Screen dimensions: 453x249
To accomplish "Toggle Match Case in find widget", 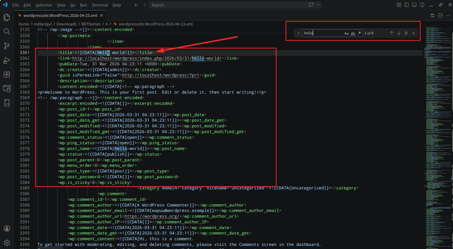I will pyautogui.click(x=346, y=33).
